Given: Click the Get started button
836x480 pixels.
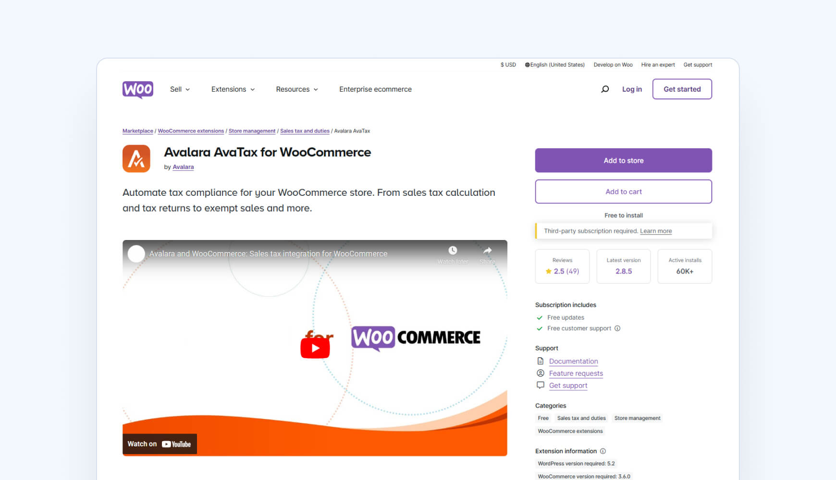Looking at the screenshot, I should click(x=682, y=89).
